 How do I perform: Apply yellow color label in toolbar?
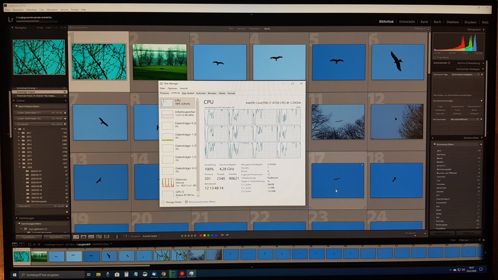click(205, 236)
